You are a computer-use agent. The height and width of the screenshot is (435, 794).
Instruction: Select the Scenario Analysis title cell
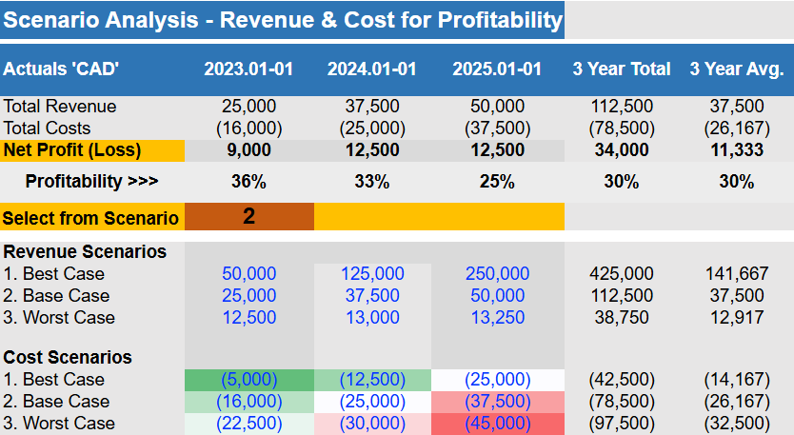(282, 20)
